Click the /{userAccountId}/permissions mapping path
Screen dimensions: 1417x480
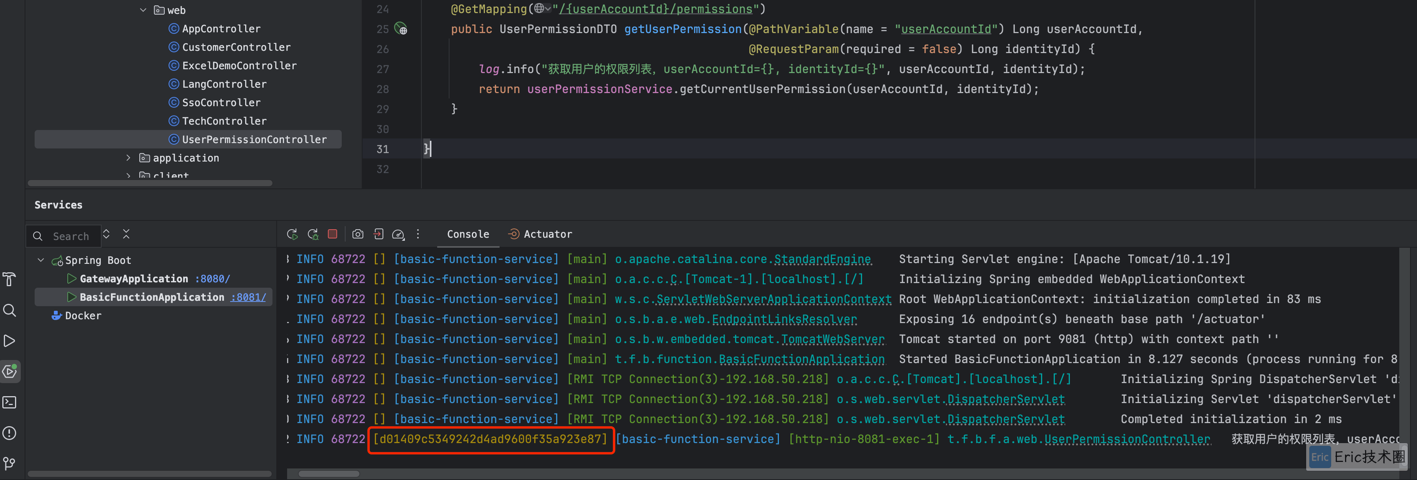pos(655,9)
